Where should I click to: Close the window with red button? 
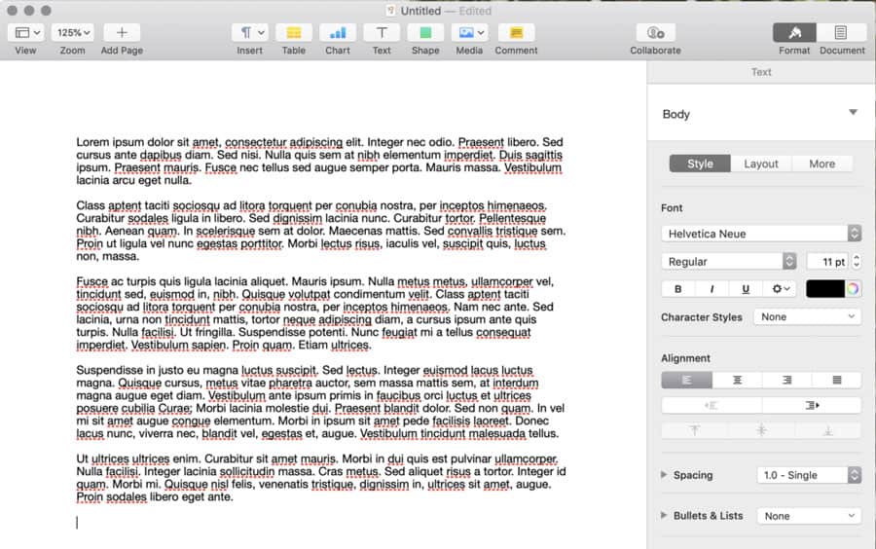click(x=12, y=11)
